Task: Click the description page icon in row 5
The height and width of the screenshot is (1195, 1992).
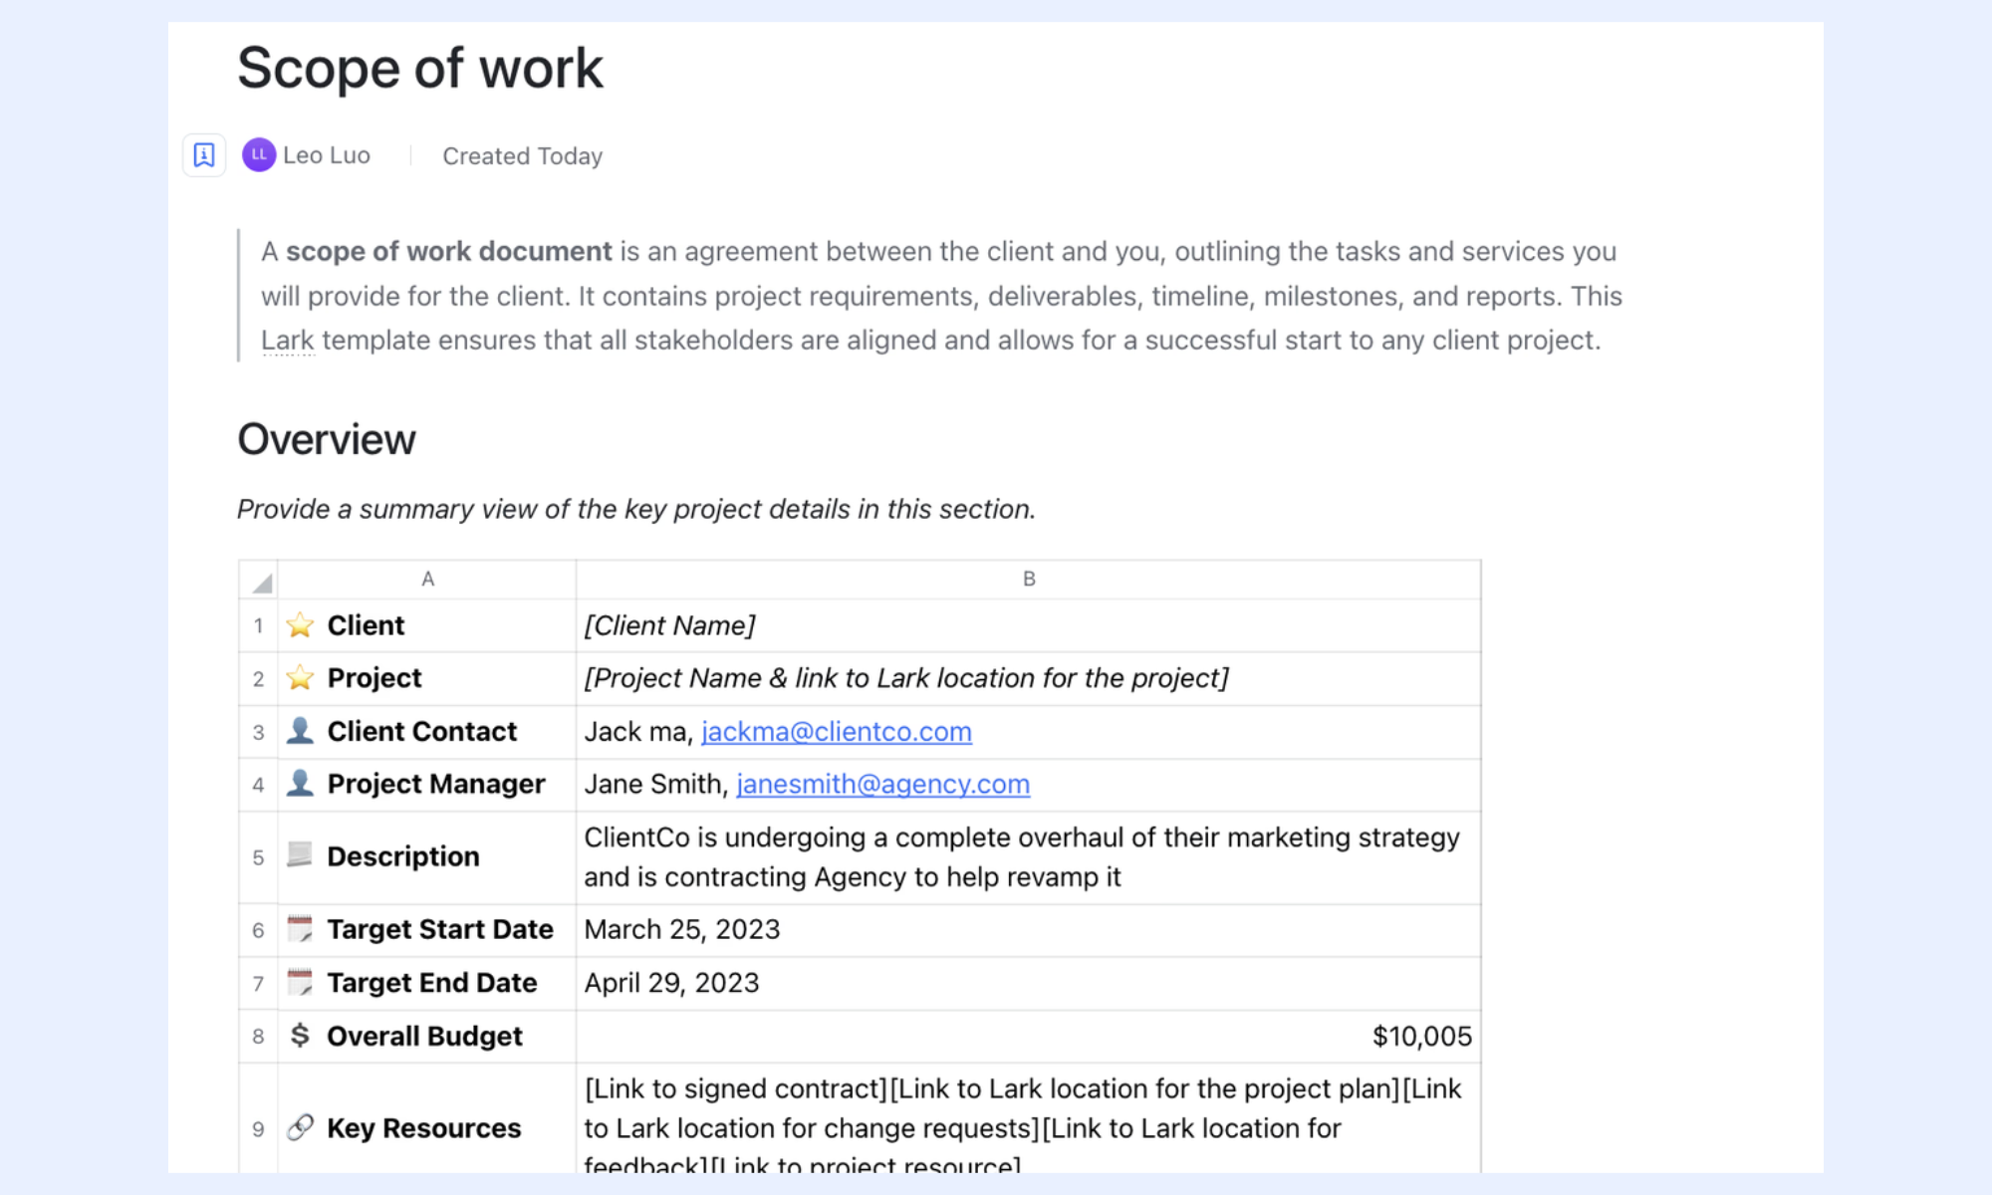Action: point(300,854)
